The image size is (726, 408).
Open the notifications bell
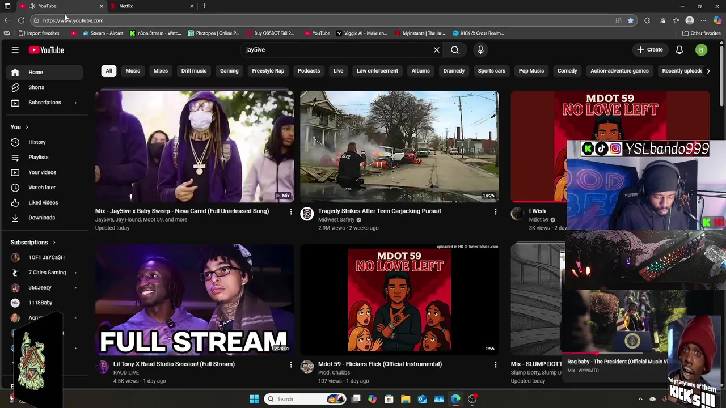[x=679, y=50]
